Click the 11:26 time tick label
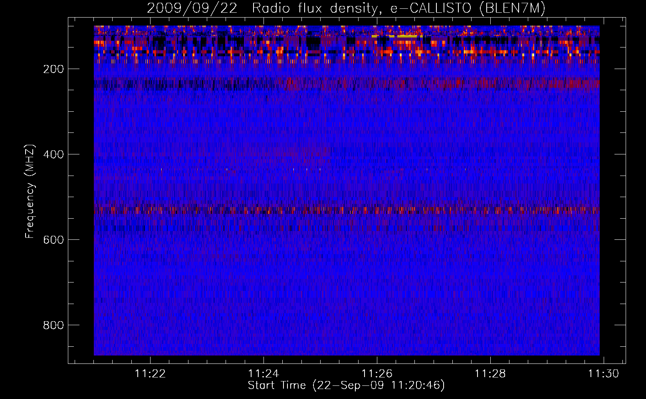Screen dimensions: 646x399 tap(377, 374)
